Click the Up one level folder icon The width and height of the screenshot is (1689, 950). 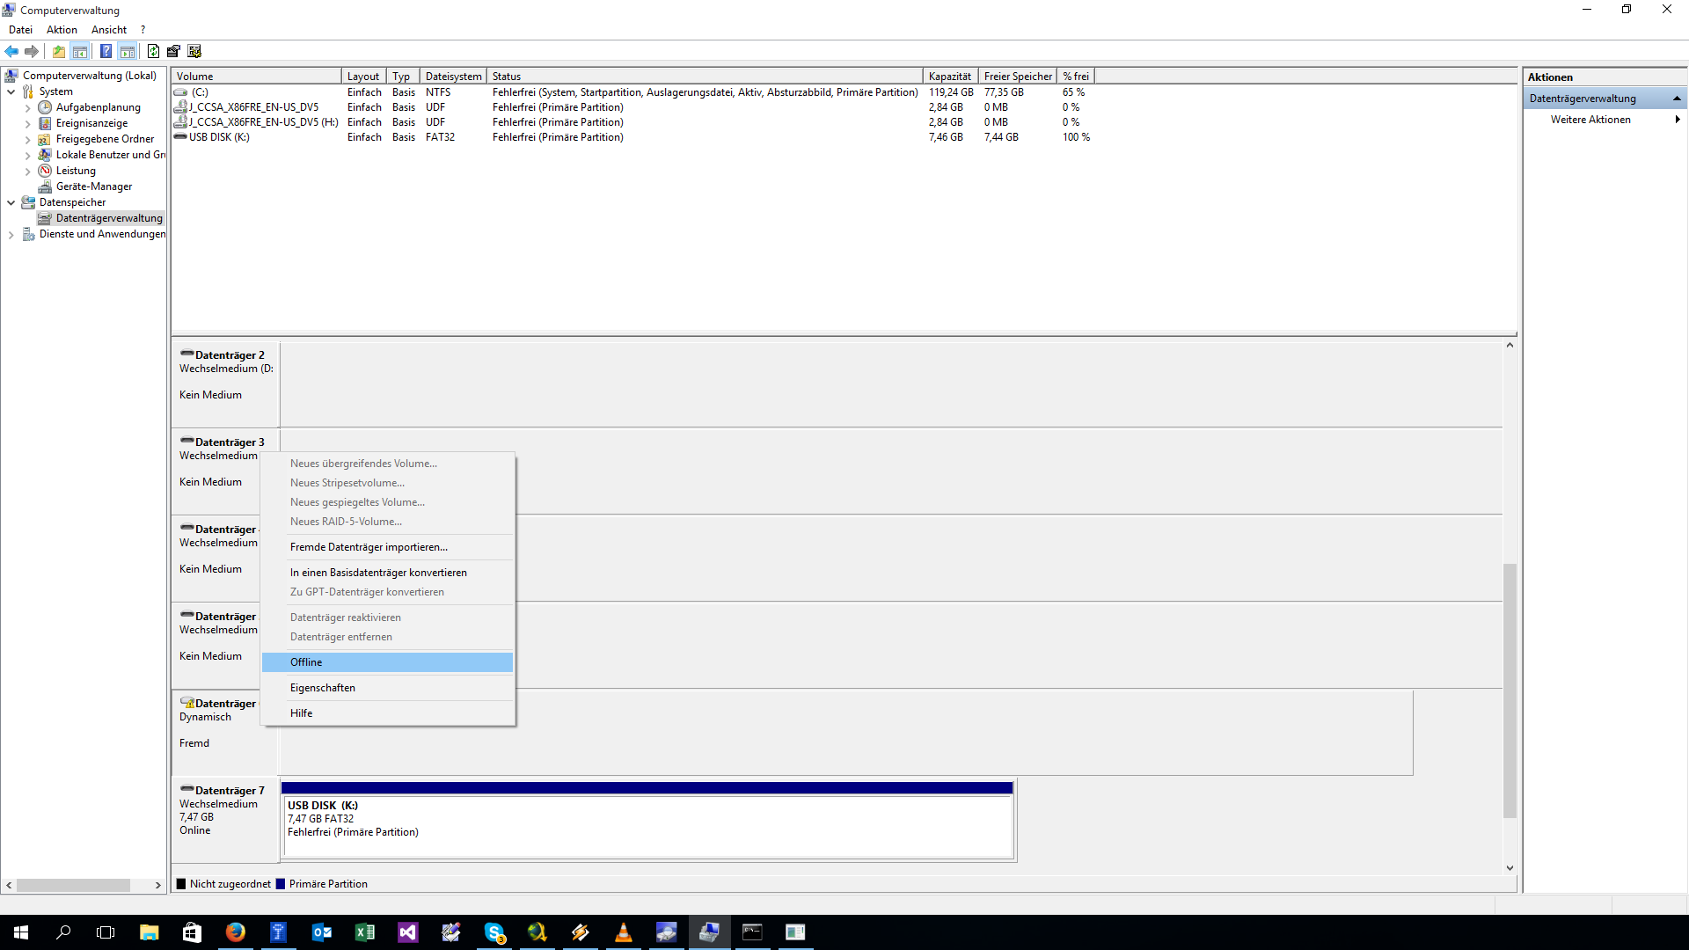click(58, 51)
